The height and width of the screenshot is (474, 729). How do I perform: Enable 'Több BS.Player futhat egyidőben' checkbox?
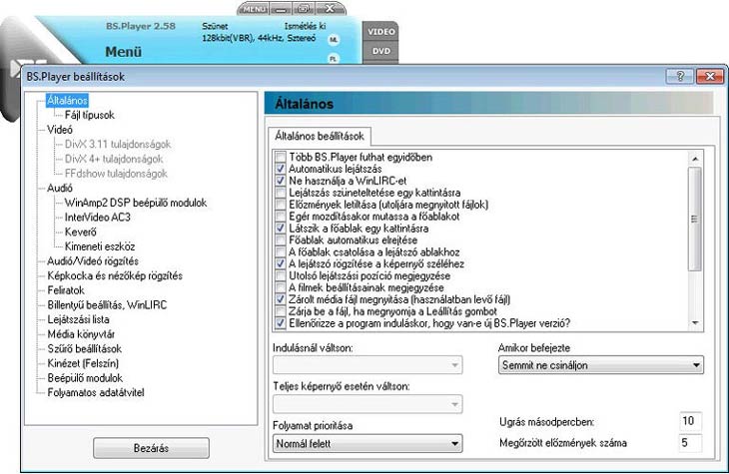(x=280, y=158)
